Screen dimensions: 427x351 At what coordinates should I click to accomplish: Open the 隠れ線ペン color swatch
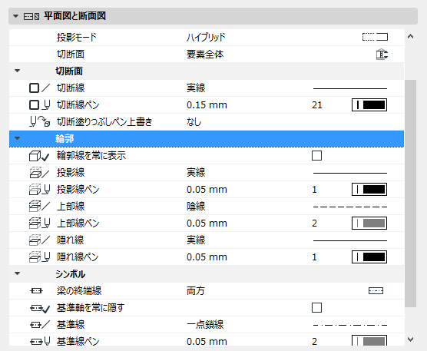pyautogui.click(x=369, y=257)
